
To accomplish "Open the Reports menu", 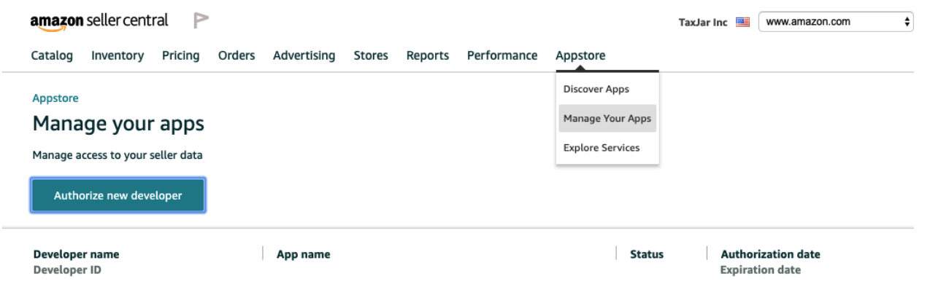I will coord(428,55).
